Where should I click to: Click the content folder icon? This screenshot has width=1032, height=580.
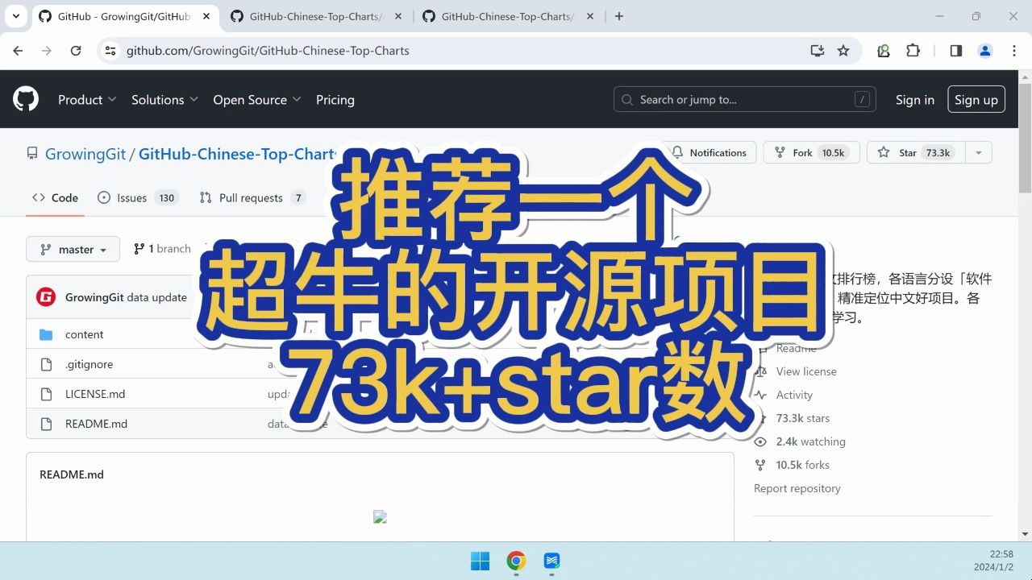pos(46,334)
